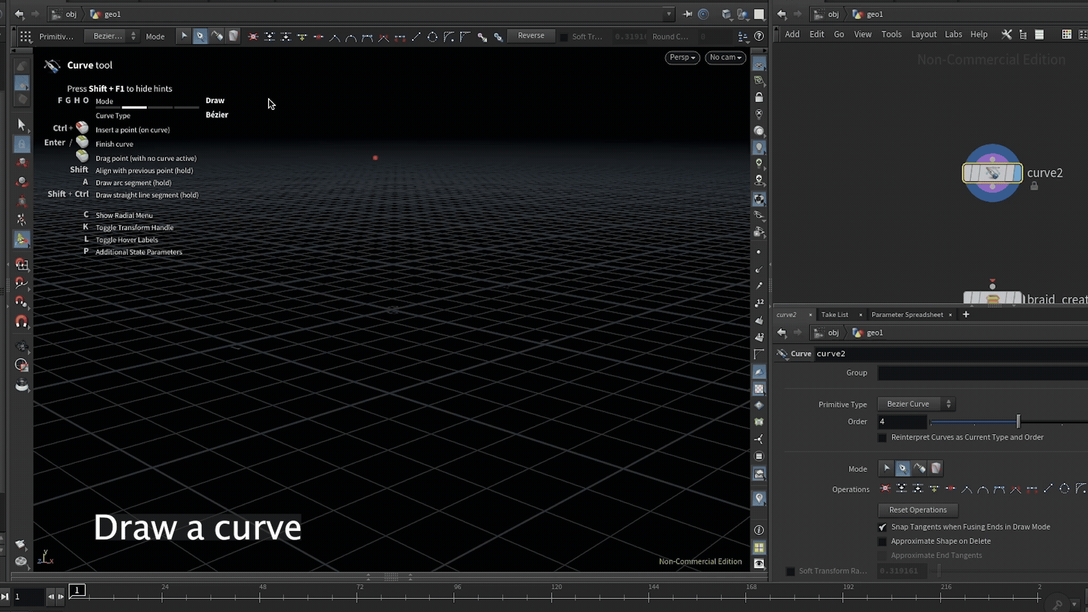Click the Reset Operations button
The width and height of the screenshot is (1088, 612).
coord(917,510)
